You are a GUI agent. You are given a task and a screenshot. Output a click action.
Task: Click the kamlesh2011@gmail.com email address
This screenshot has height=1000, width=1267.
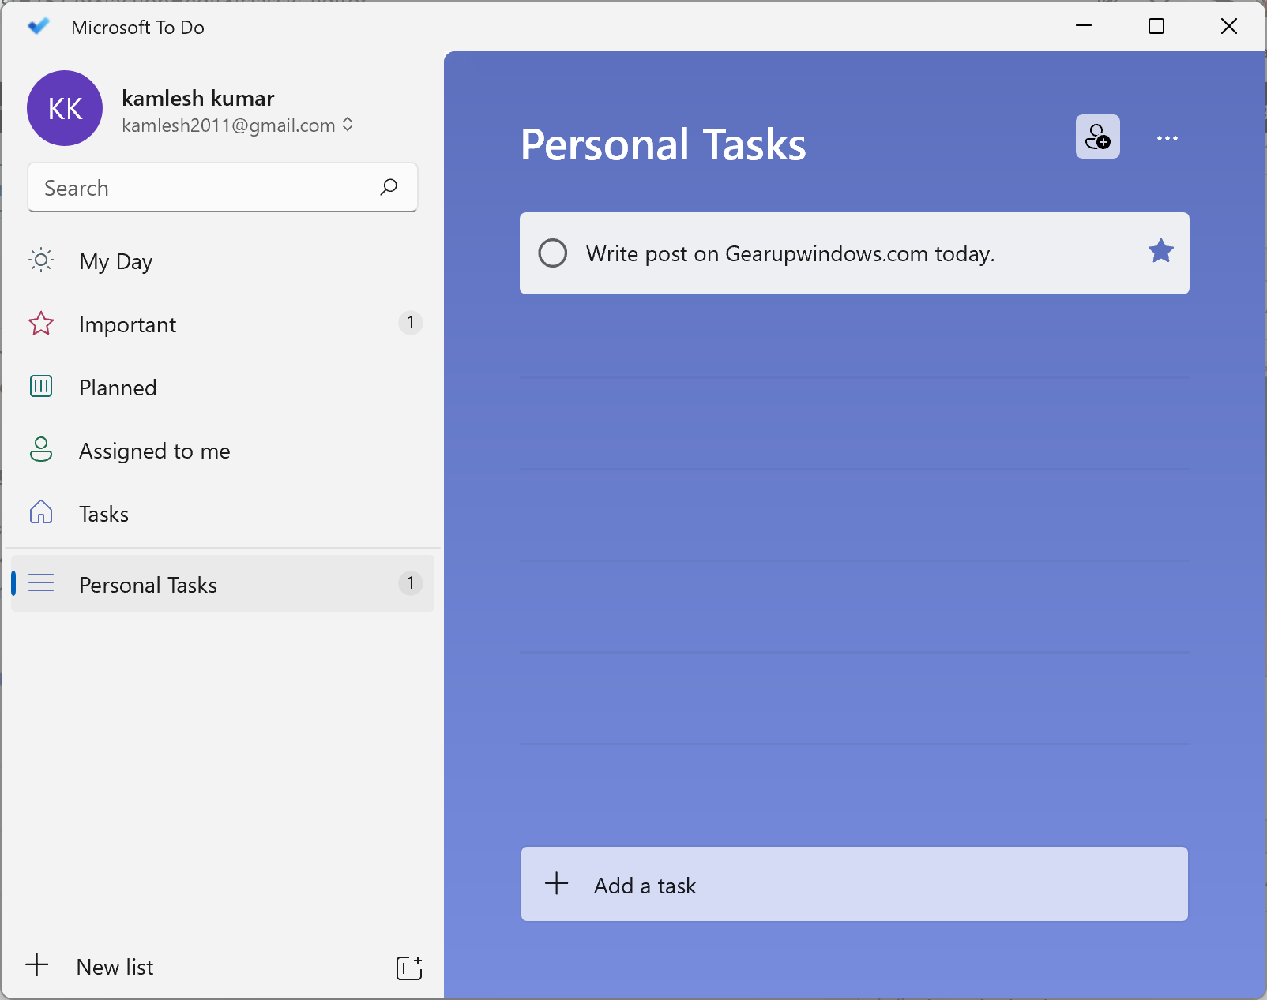228,125
